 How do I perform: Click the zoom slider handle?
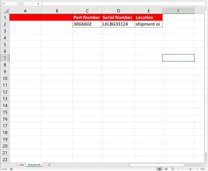point(190,169)
